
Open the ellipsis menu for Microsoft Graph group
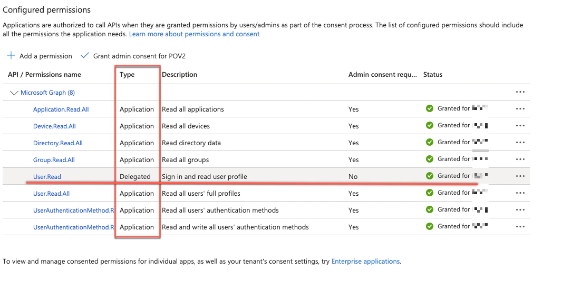520,92
